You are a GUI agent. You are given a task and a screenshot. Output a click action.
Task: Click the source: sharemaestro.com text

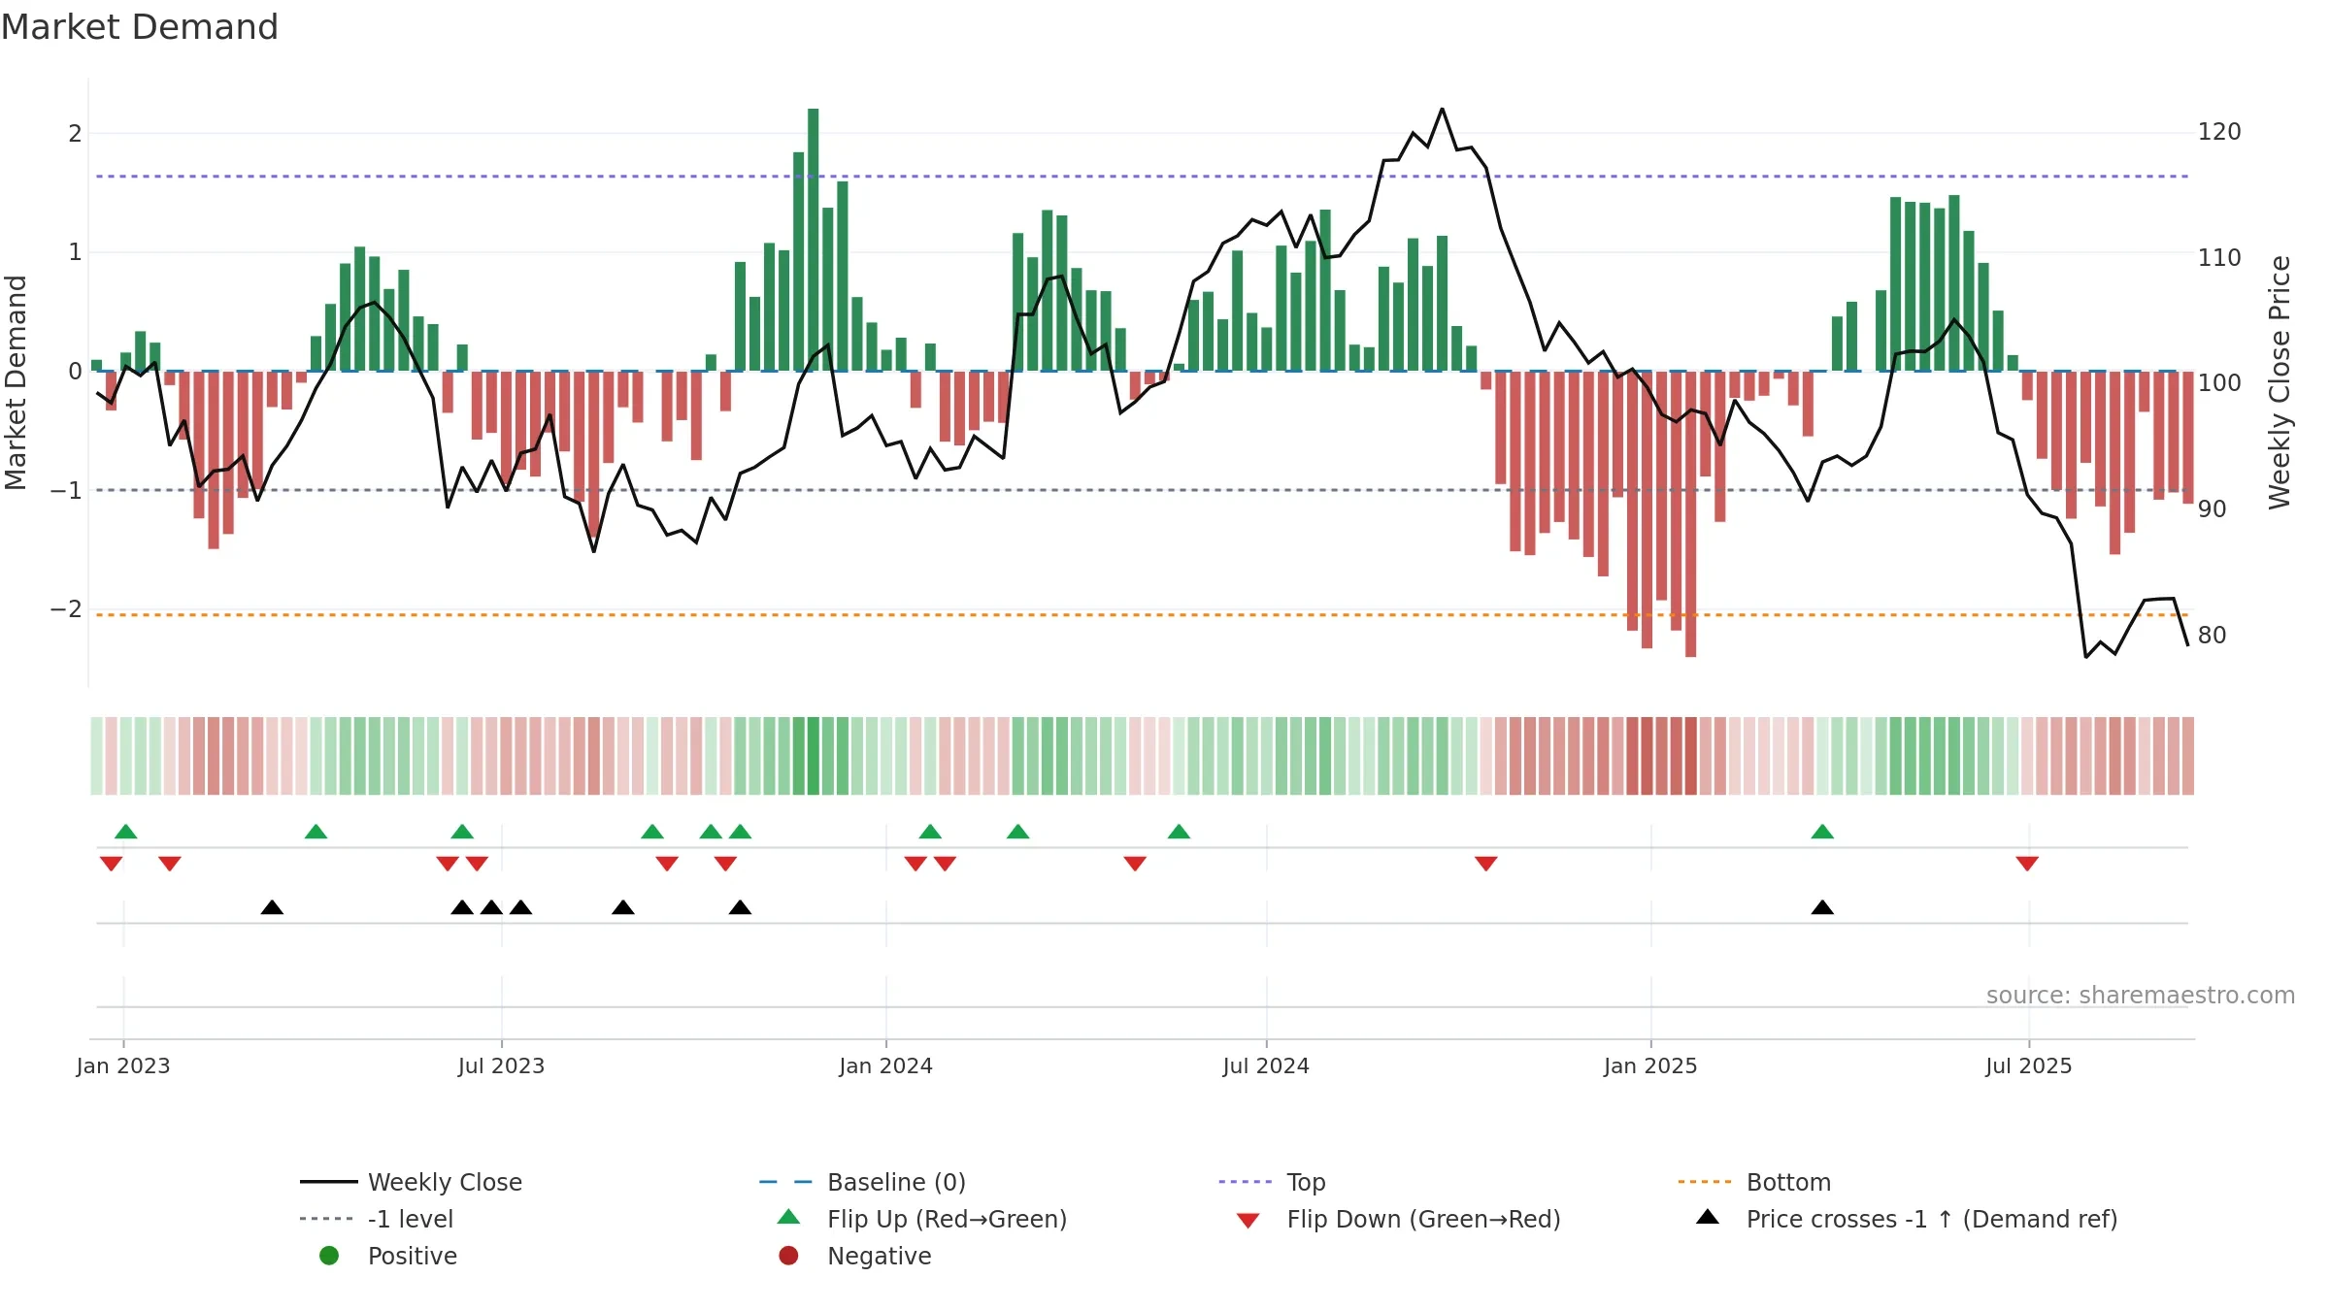pyautogui.click(x=2141, y=995)
